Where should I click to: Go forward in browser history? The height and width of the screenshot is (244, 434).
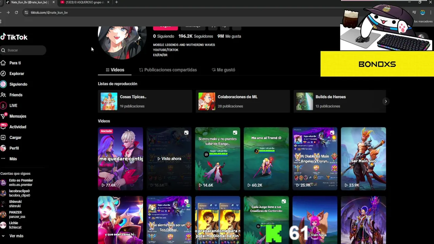tap(8, 13)
